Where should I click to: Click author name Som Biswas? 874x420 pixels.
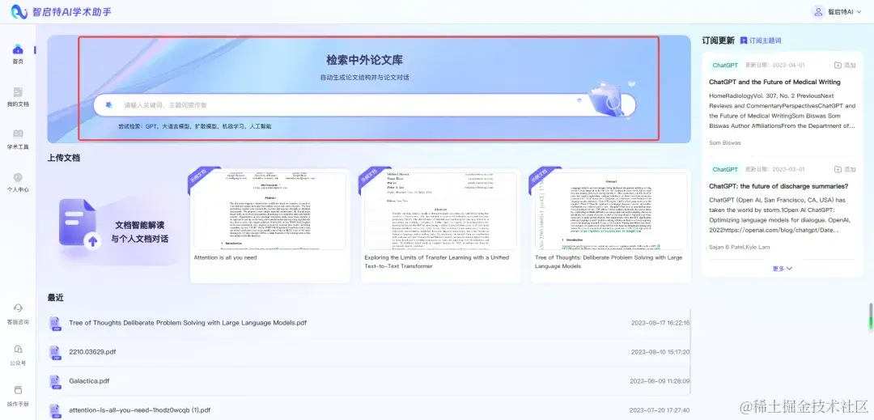pyautogui.click(x=724, y=142)
